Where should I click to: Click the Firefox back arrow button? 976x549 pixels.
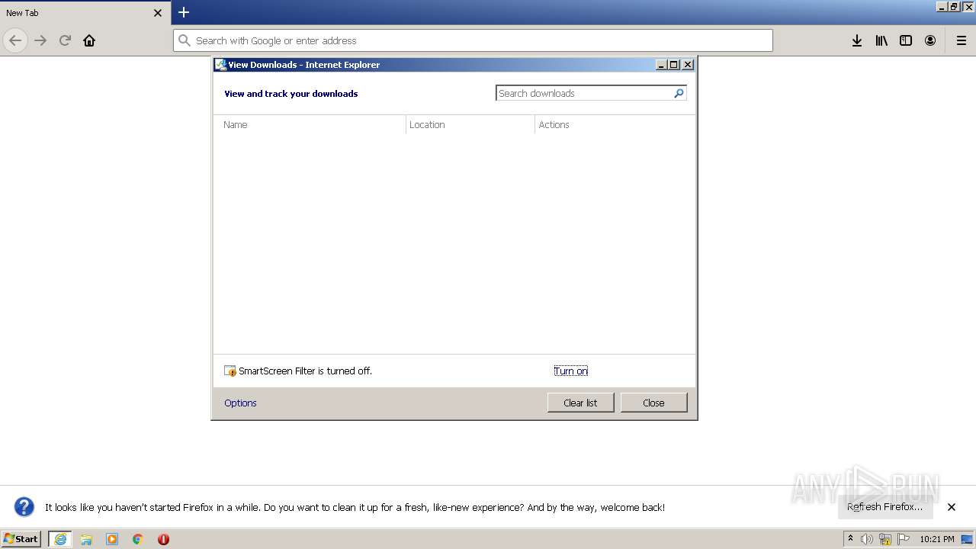coord(15,40)
